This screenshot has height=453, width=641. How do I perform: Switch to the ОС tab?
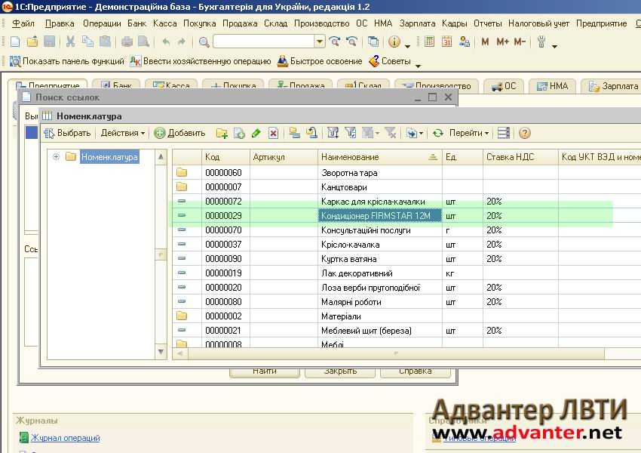click(x=504, y=86)
